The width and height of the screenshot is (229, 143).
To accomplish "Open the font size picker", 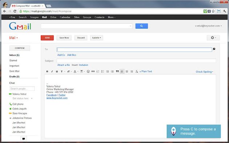I will pyautogui.click(x=69, y=71).
